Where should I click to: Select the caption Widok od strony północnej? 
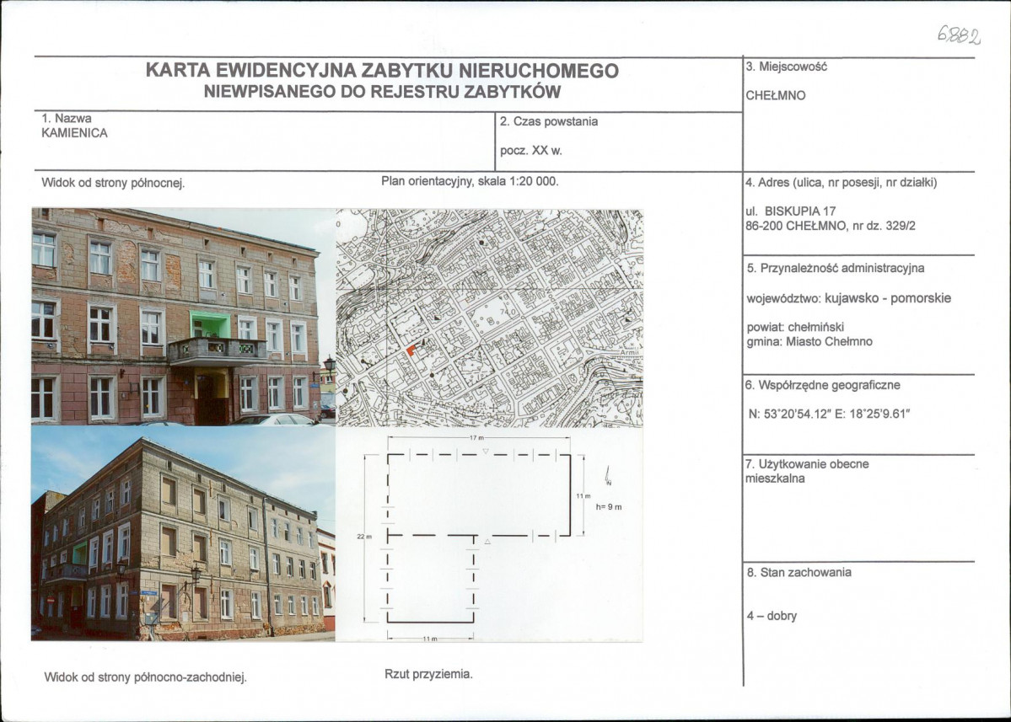tap(114, 183)
